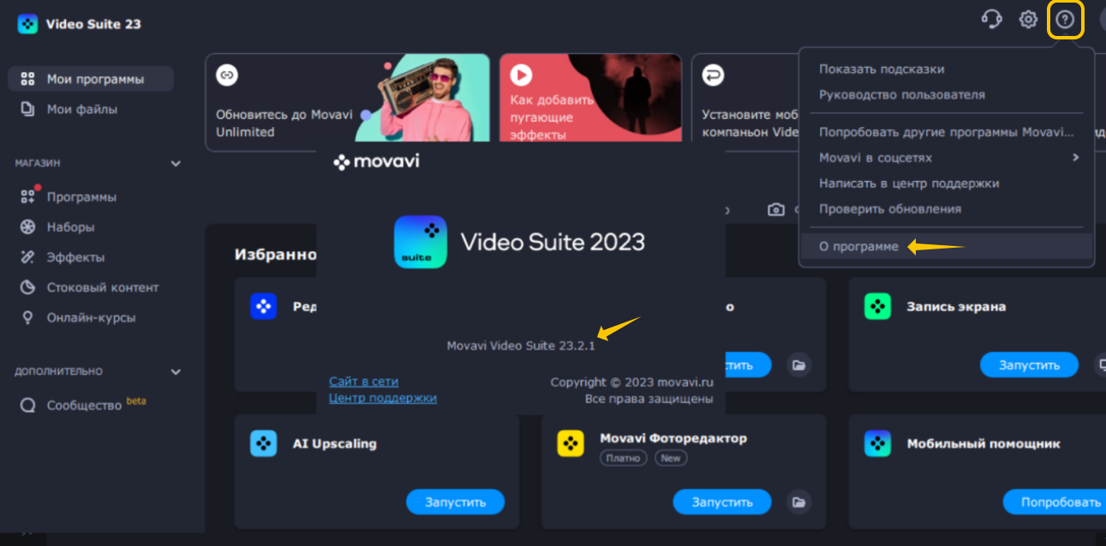The image size is (1106, 546).
Task: Open support via headset icon
Action: [991, 19]
